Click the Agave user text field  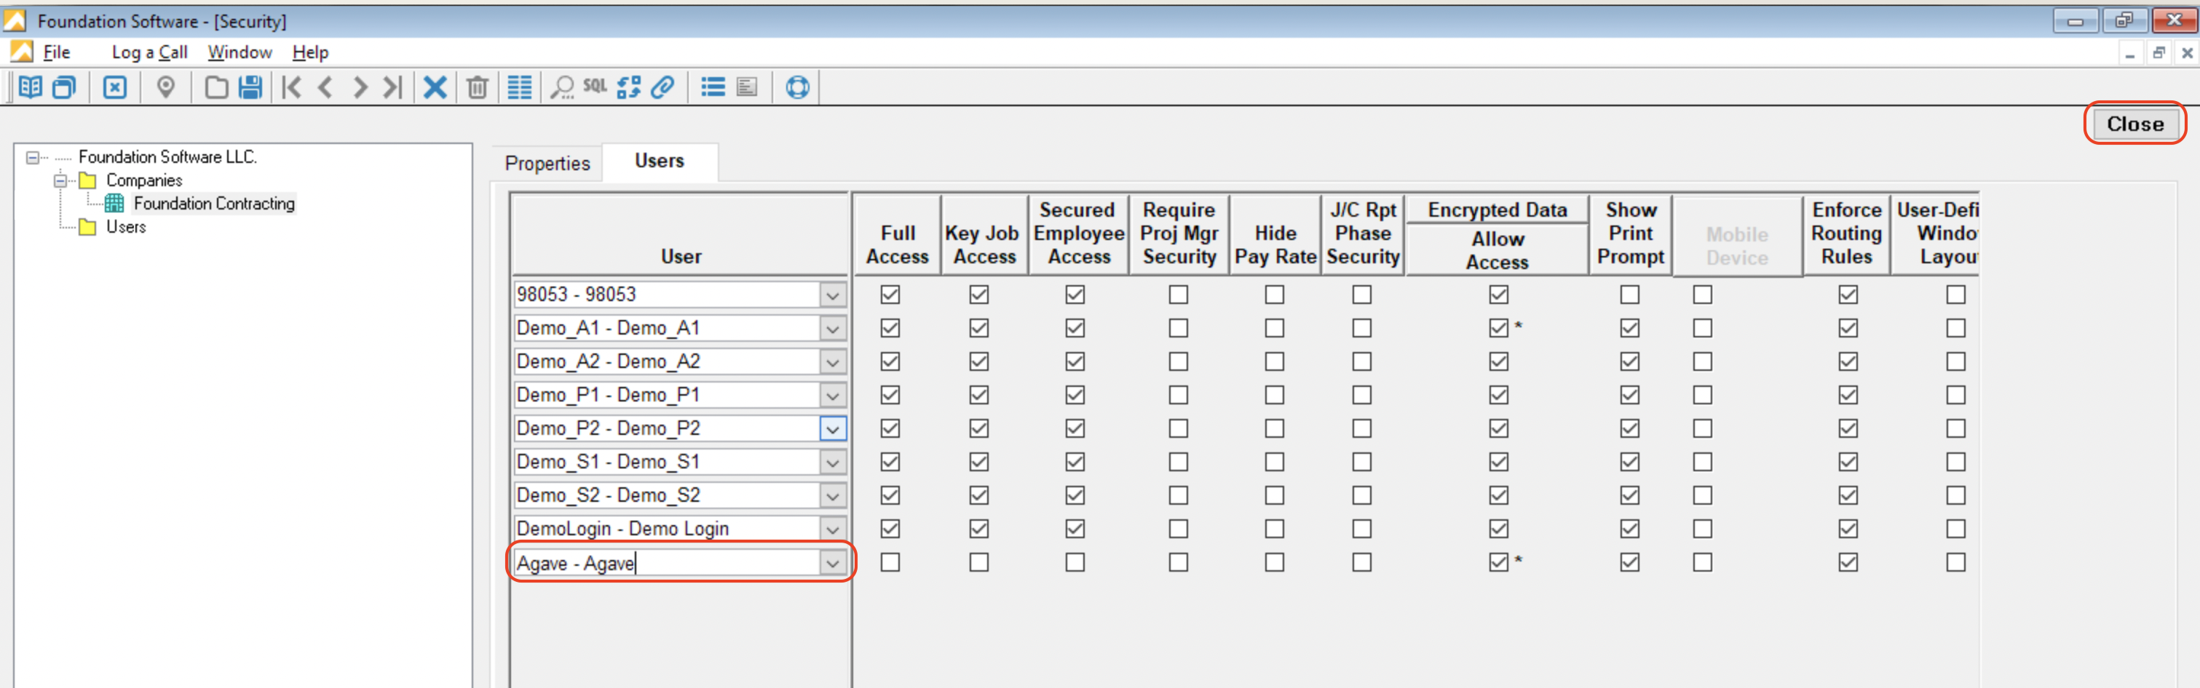[x=666, y=564]
